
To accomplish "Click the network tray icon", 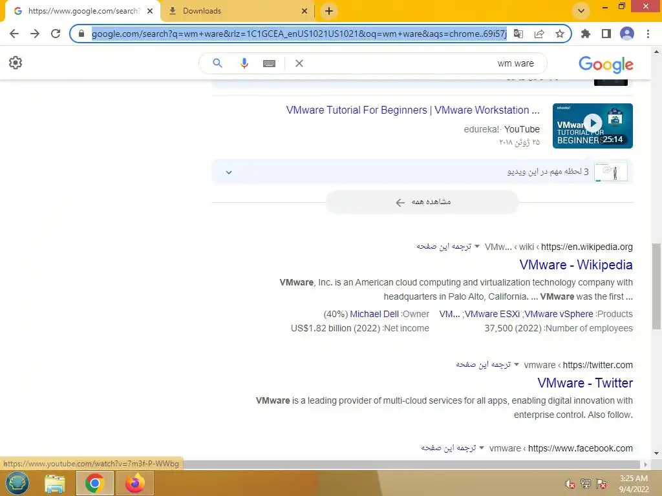I will pyautogui.click(x=586, y=484).
